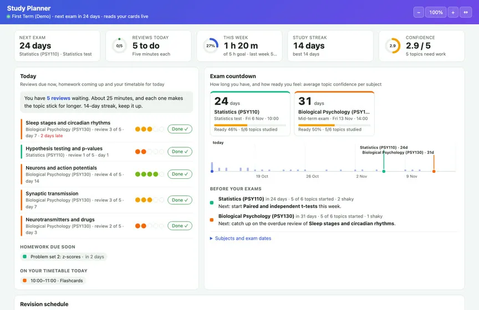Click 'Statistics test · Fri 6 Nov · 10:00' text

point(246,118)
